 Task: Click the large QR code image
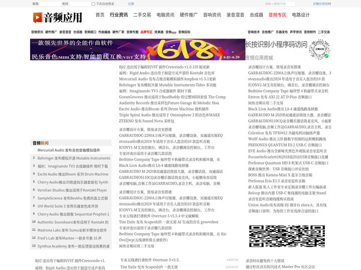coord(287,236)
